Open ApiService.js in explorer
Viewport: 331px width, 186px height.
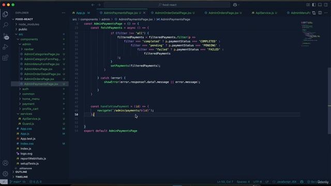click(x=31, y=119)
